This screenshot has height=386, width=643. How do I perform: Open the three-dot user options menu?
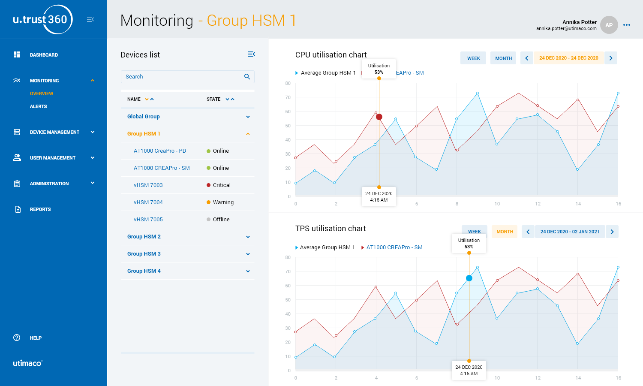coord(627,25)
